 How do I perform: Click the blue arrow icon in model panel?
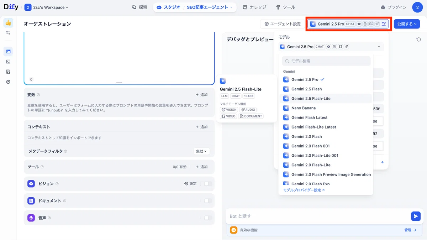click(x=382, y=162)
